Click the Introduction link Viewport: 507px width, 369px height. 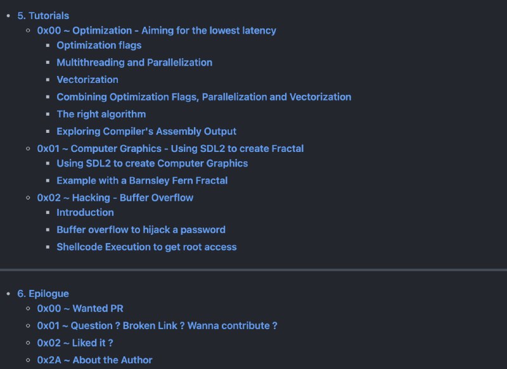point(85,213)
